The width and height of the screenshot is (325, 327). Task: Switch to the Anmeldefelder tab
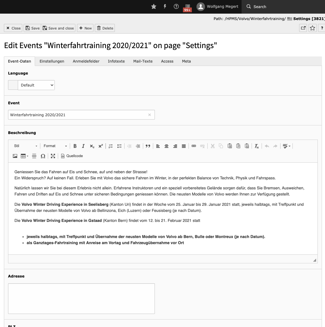pos(86,61)
